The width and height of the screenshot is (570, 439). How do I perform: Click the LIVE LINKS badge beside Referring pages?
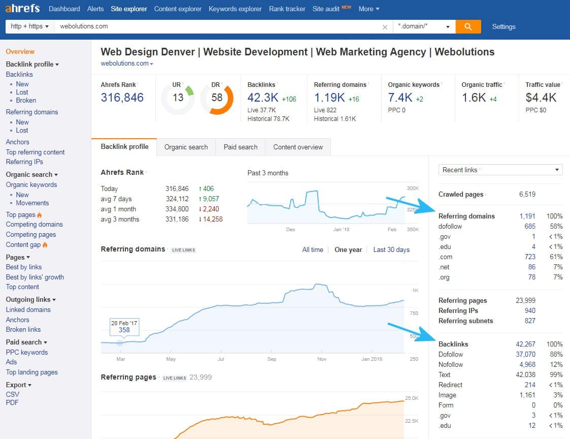coord(175,378)
